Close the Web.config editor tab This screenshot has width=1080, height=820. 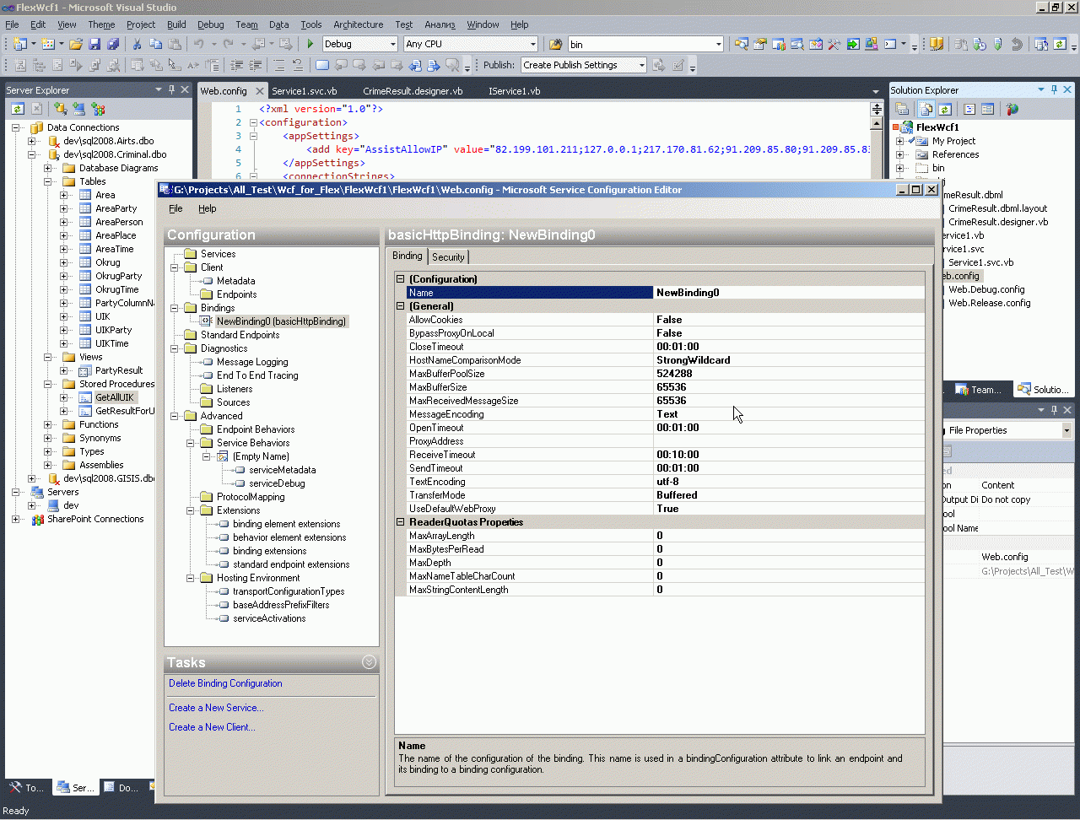tap(259, 91)
